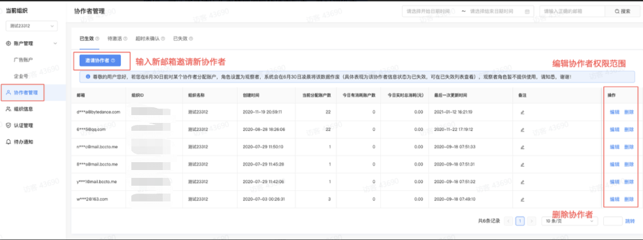Click the 跳转 jump link

click(629, 221)
